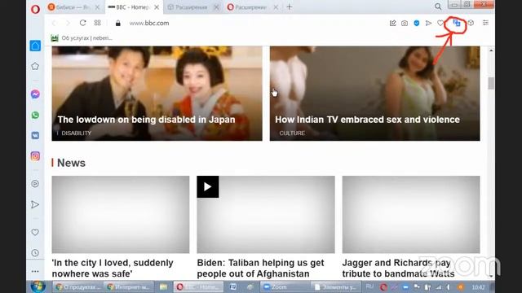Switch to Chrome 'О продуктах' taskbar window
The width and height of the screenshot is (522, 293).
pyautogui.click(x=77, y=287)
